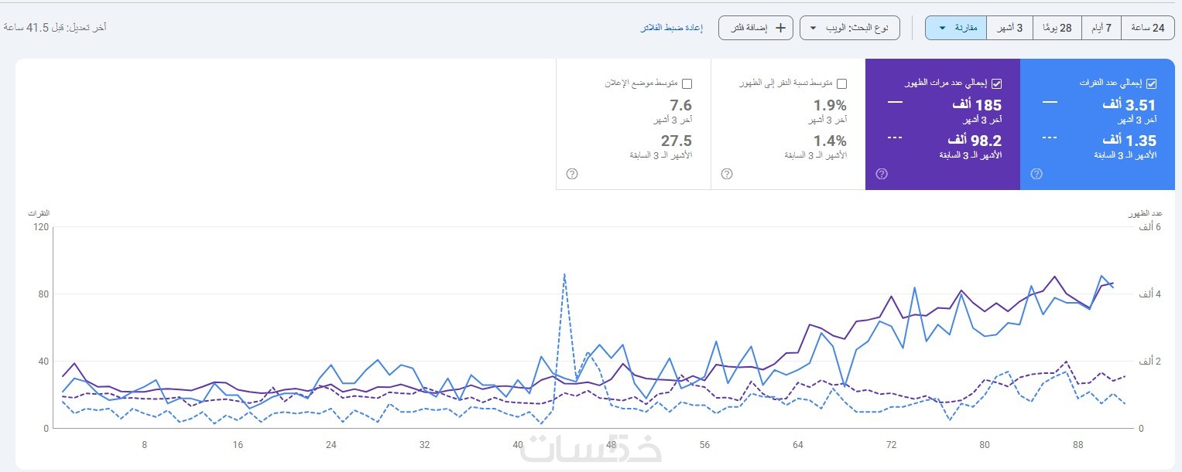Open help icon on total clicks card
The height and width of the screenshot is (472, 1182).
point(1036,174)
